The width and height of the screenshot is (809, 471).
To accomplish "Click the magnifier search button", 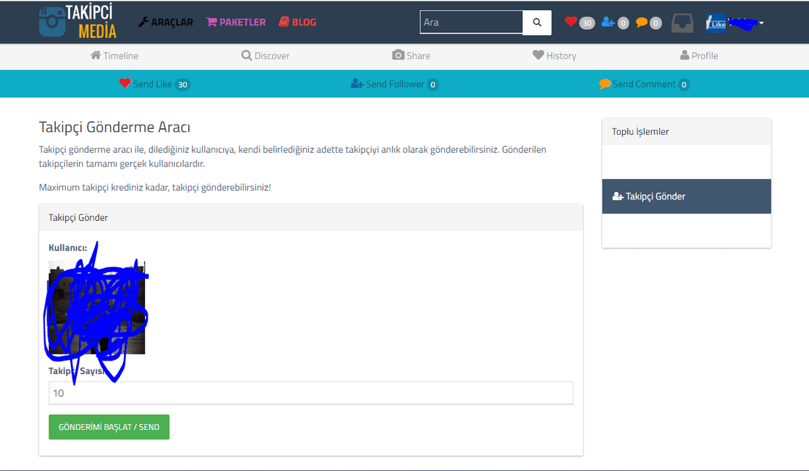I will pos(537,22).
